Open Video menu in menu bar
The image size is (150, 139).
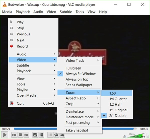(51, 12)
